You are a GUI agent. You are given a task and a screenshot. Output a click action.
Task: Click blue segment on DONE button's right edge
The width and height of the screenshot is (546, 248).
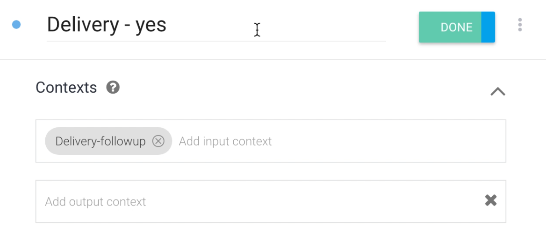tap(488, 27)
